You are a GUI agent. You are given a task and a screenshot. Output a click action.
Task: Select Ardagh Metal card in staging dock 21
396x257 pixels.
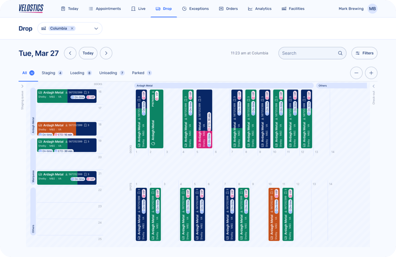point(66,178)
